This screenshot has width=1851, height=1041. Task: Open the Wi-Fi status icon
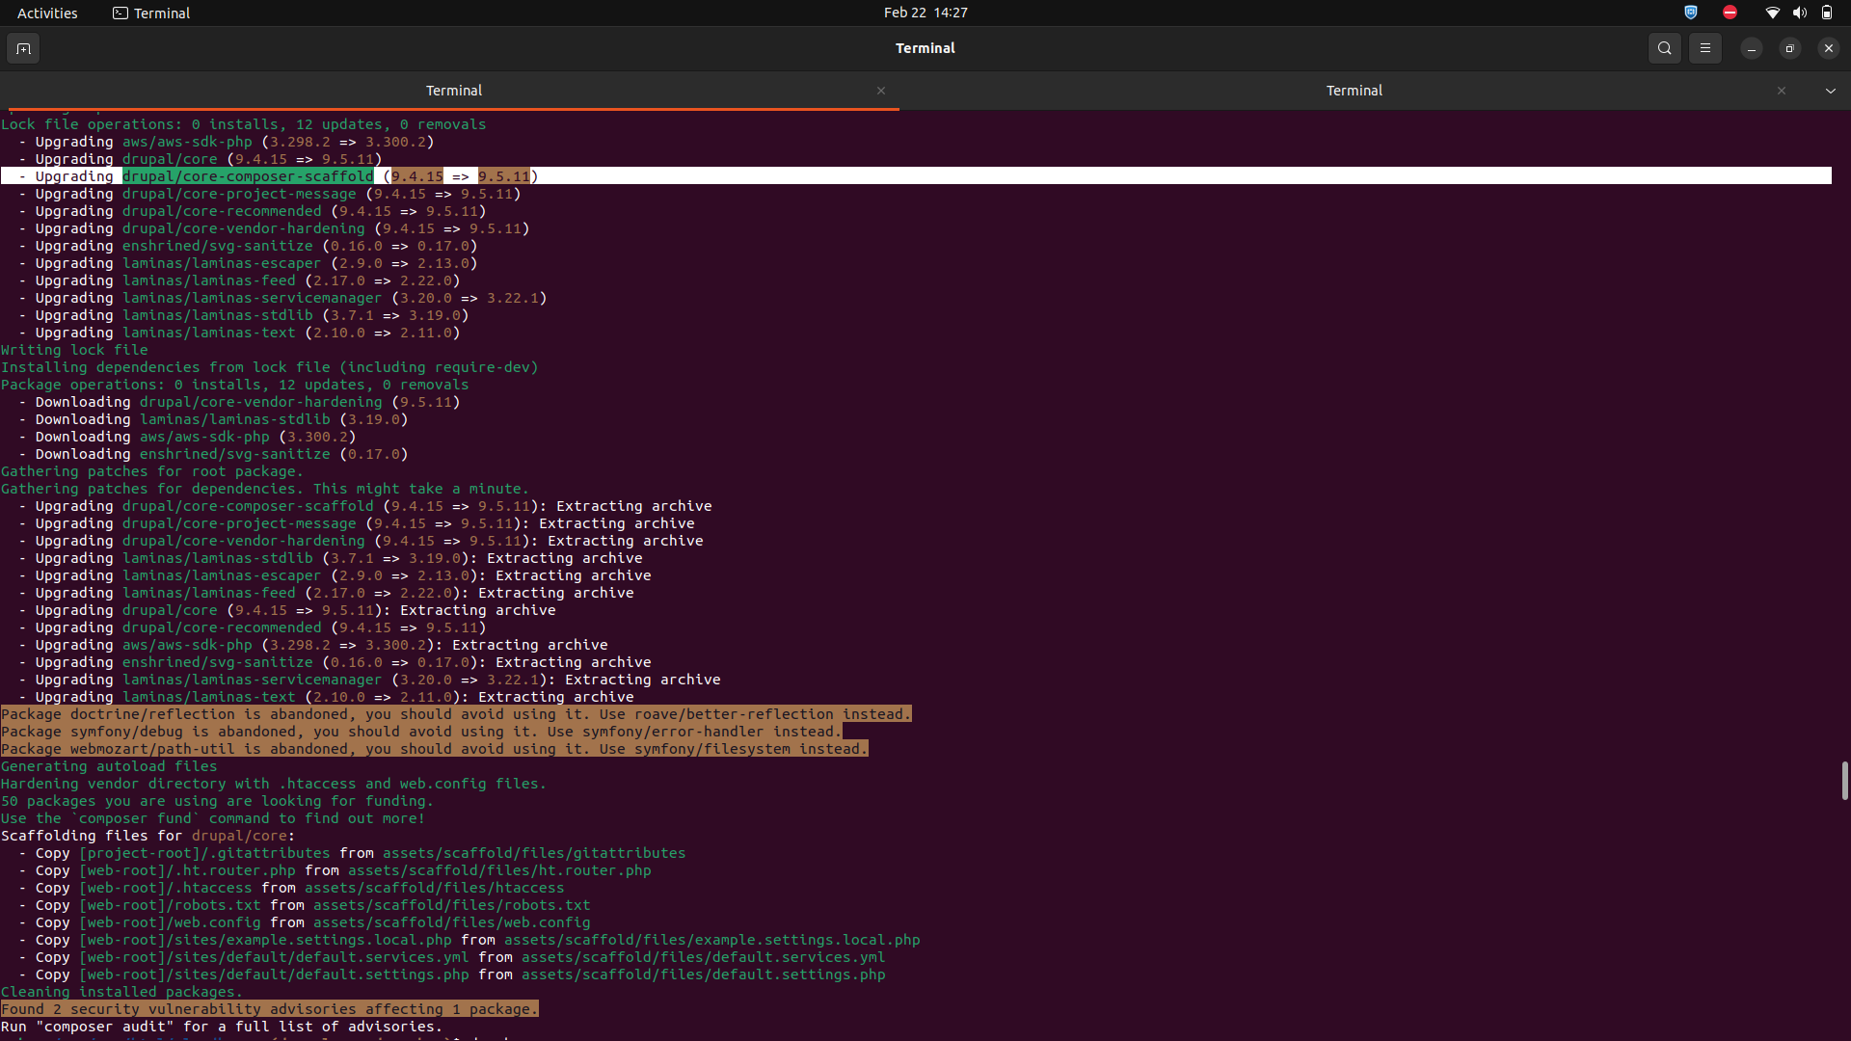[x=1772, y=13]
